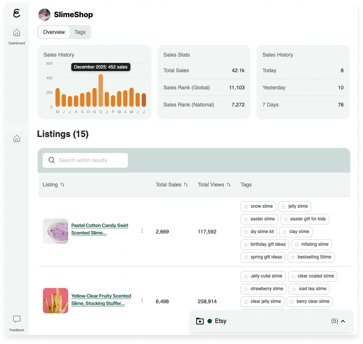Switch to the Tags tab
The height and width of the screenshot is (344, 363).
click(80, 32)
